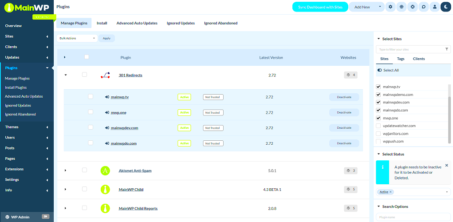Click the globe icon in header

coord(402,7)
